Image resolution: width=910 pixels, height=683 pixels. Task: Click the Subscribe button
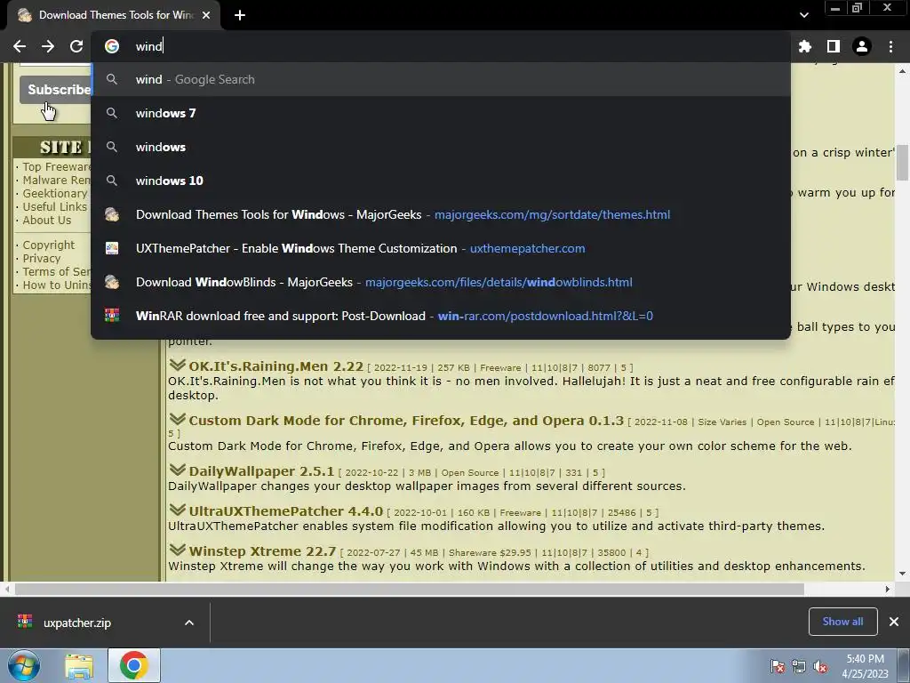(x=56, y=90)
